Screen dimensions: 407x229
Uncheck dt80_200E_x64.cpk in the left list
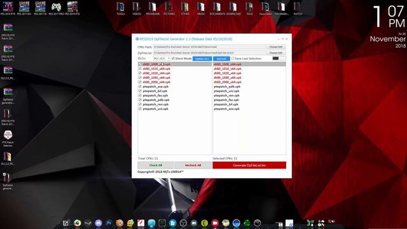pos(140,82)
